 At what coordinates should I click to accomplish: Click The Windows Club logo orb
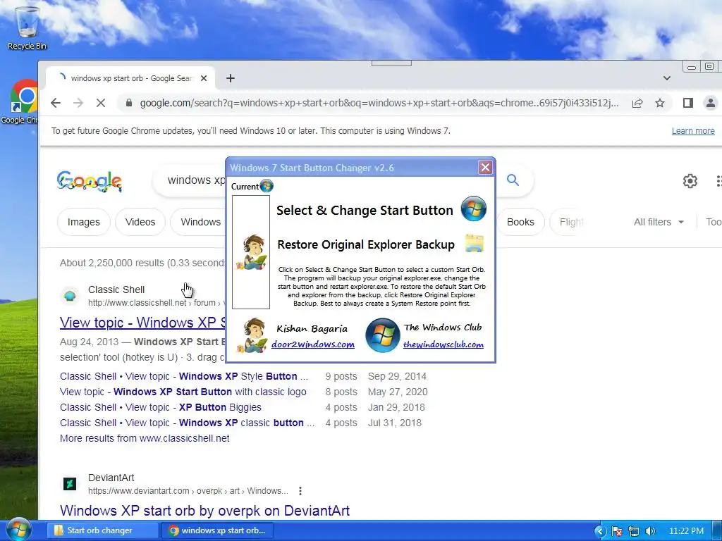(x=382, y=335)
